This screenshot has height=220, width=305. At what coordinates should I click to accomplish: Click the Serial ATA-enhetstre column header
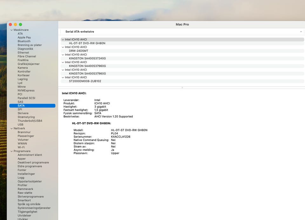coord(80,32)
